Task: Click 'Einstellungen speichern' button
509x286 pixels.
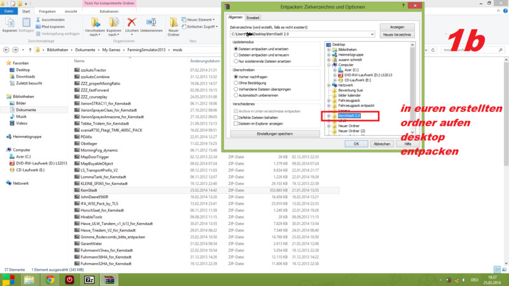Action: (x=275, y=134)
